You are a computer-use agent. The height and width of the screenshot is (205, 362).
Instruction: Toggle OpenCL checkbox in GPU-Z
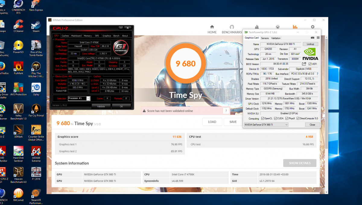coord(262,118)
